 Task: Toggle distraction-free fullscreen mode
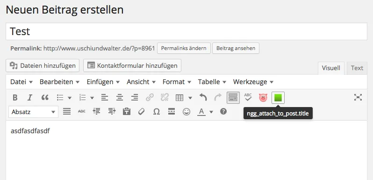point(358,97)
